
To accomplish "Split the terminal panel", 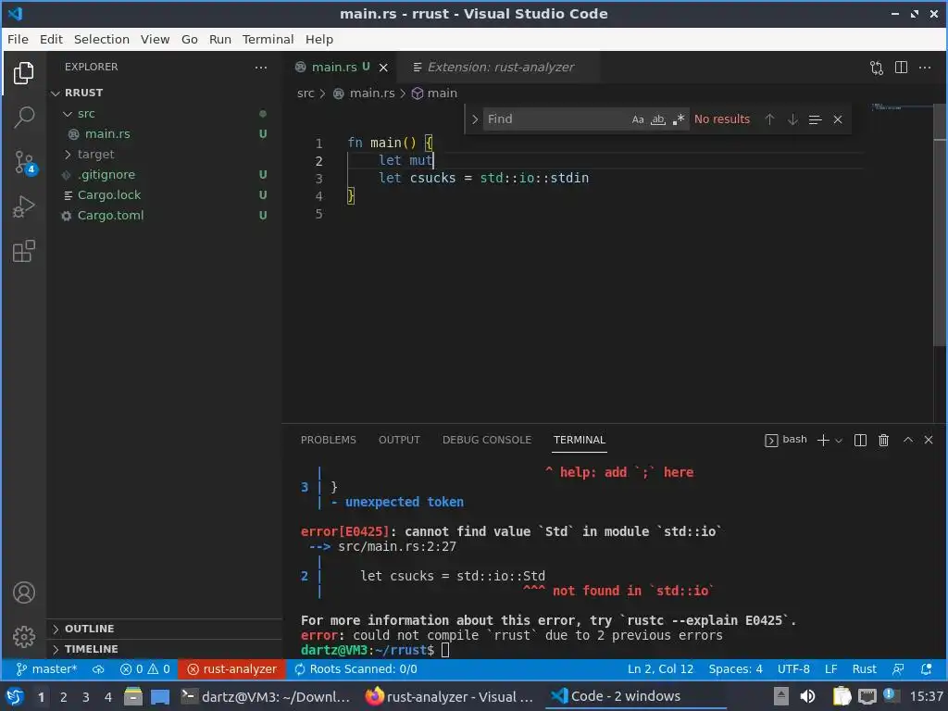I will point(860,440).
